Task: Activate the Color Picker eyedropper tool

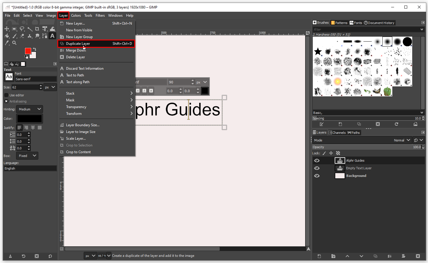Action: click(x=7, y=43)
